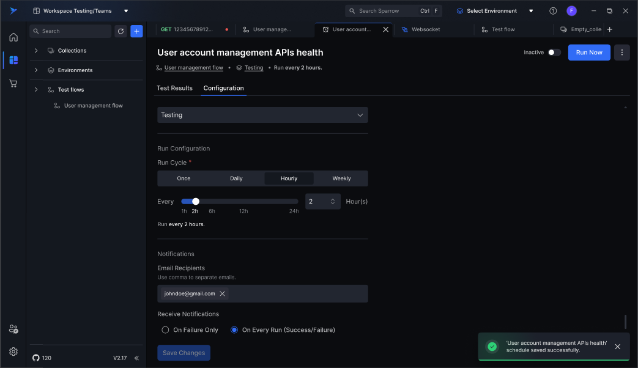The image size is (638, 368).
Task: Click the hourly interval slider handle
Action: coord(196,201)
